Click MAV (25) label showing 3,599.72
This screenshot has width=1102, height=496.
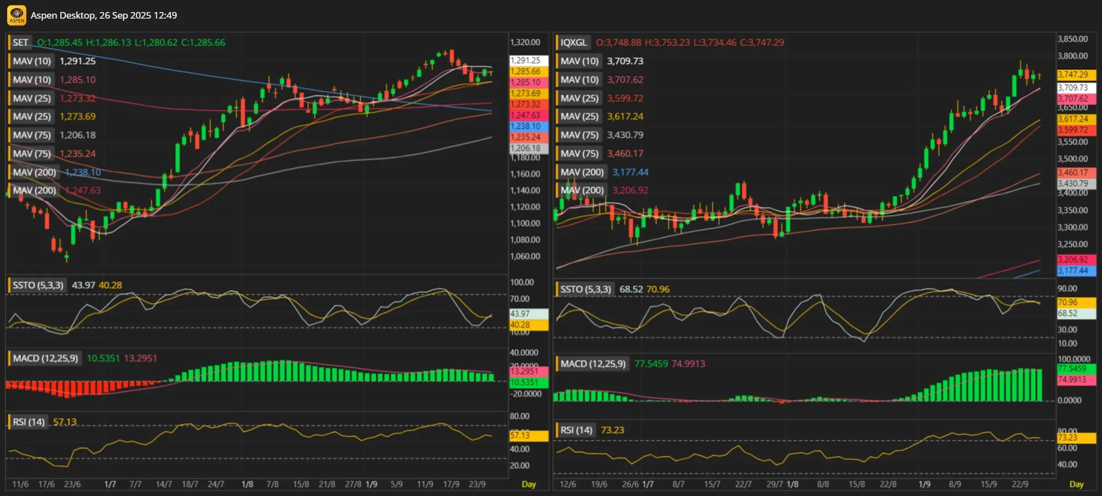pos(579,98)
